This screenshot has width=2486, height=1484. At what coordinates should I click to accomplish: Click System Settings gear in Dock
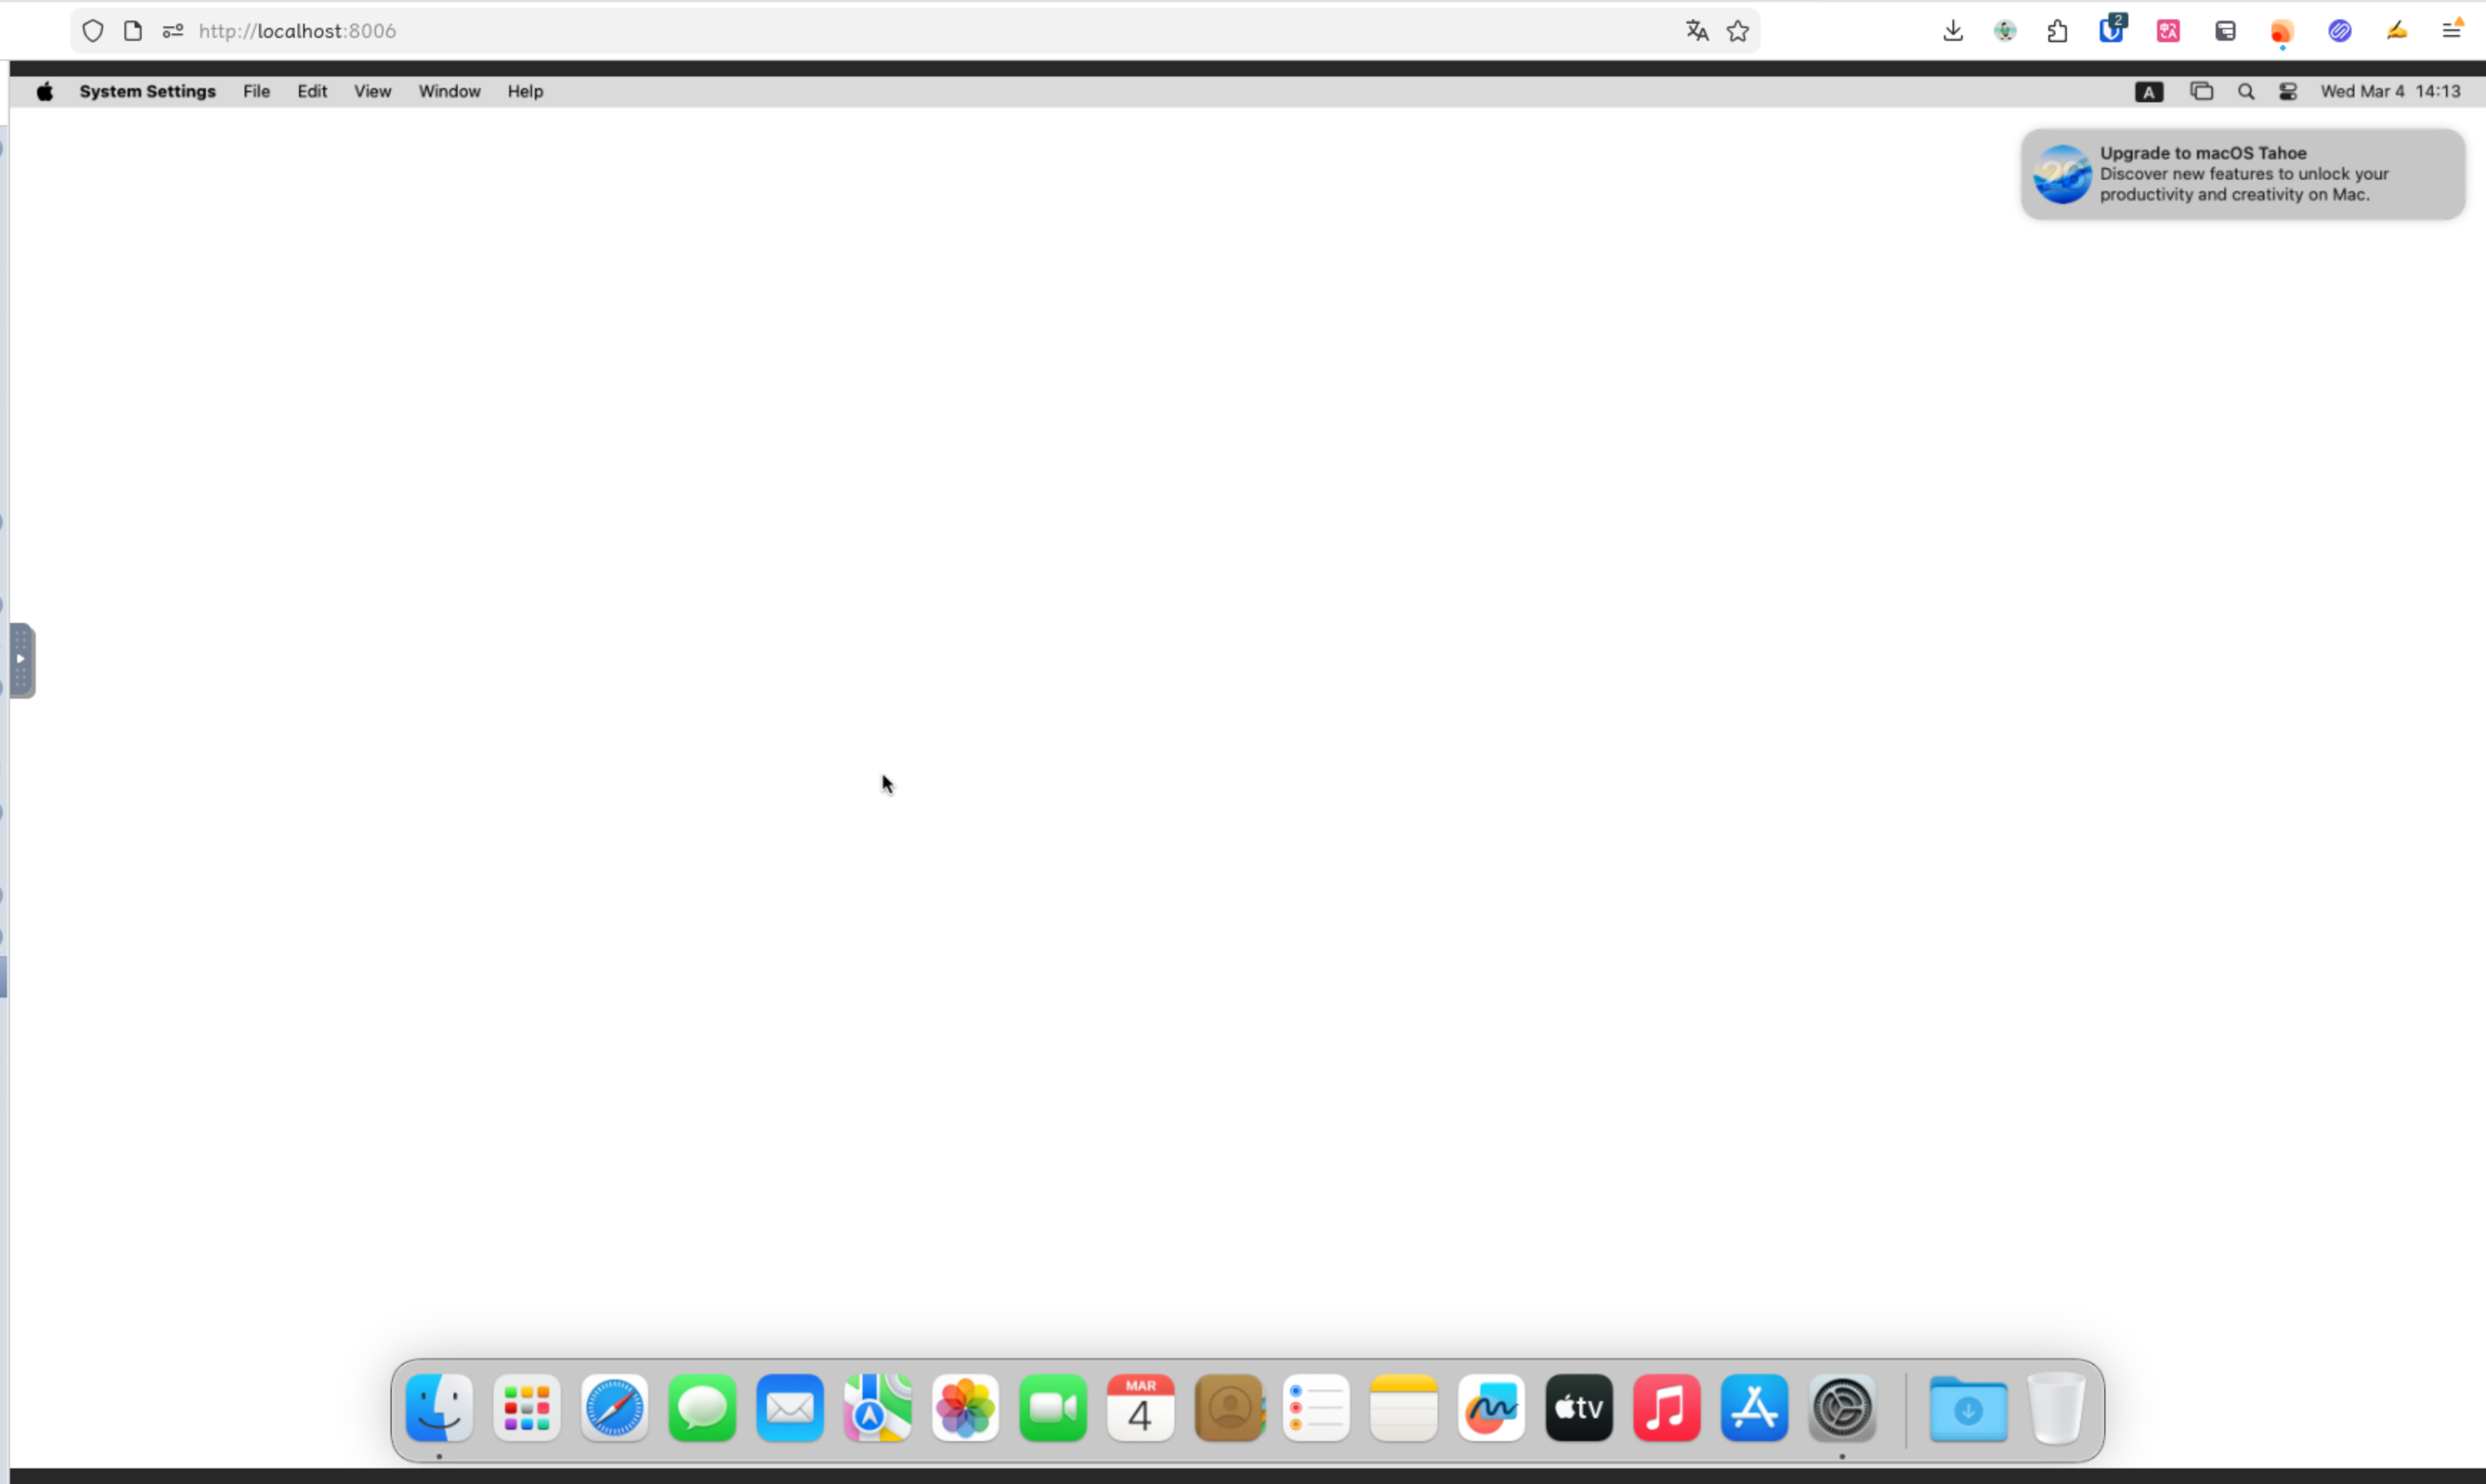click(x=1842, y=1407)
